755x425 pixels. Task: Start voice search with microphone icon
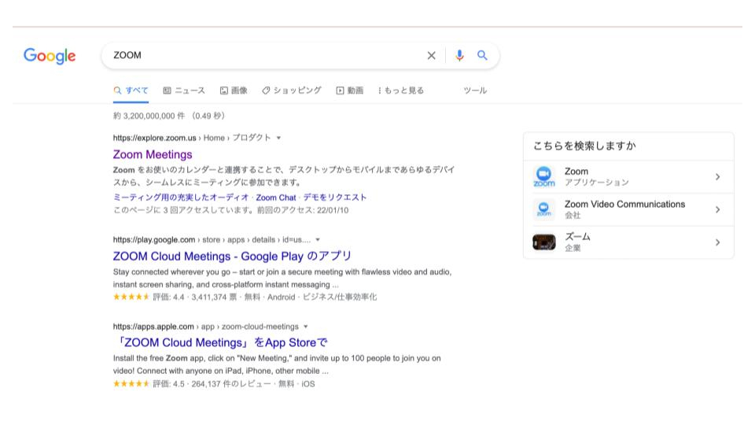(x=459, y=55)
